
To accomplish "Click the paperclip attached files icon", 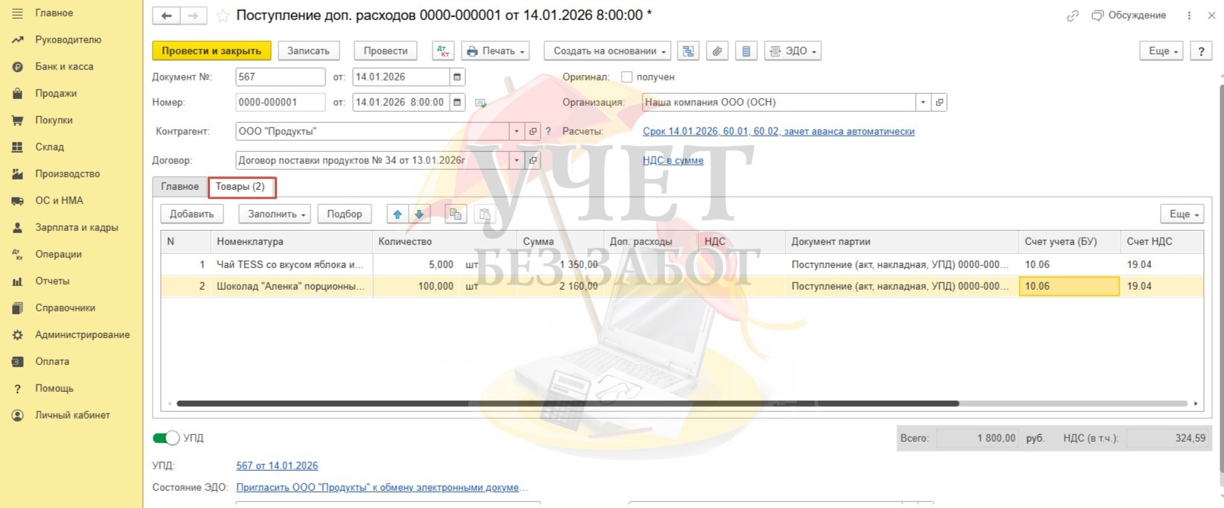I will (x=717, y=51).
